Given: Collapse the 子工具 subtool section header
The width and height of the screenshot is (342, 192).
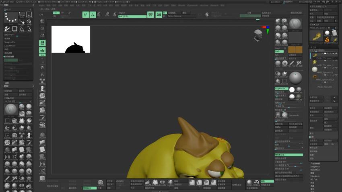Looking at the screenshot, I should click(313, 47).
